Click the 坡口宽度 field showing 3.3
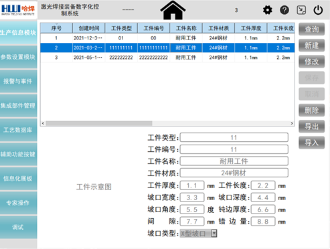This screenshot has width=330, height=249. pos(192,197)
